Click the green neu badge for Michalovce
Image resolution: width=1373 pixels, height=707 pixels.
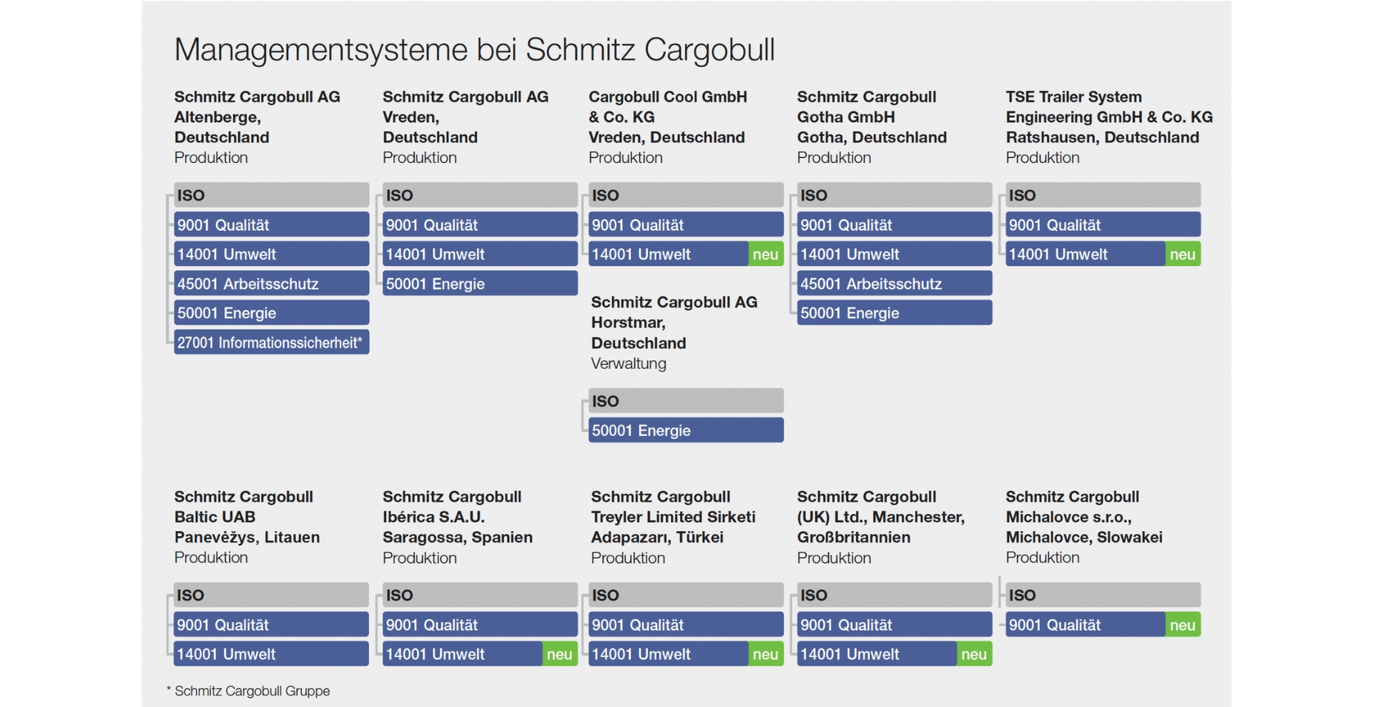point(1182,625)
